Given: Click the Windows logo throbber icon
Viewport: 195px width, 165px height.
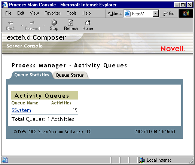Looking at the screenshot, I should (186, 13).
